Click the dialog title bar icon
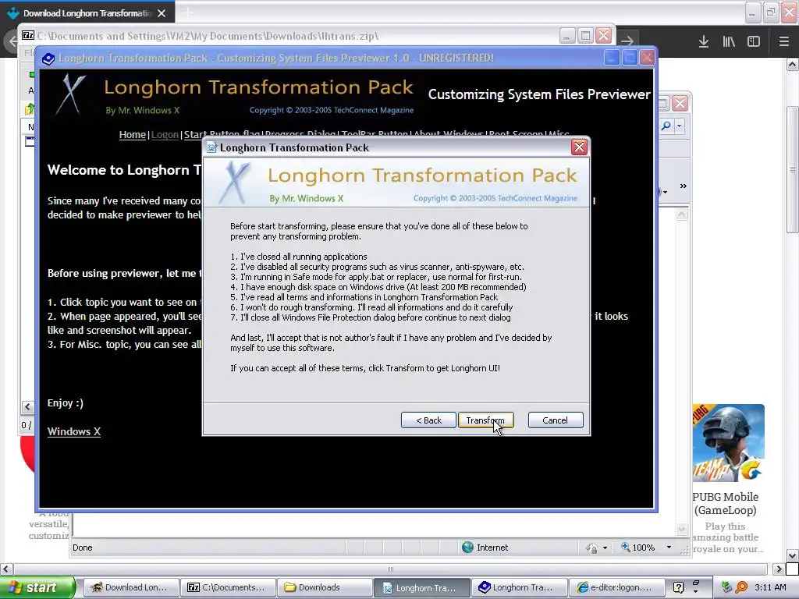 click(x=212, y=147)
